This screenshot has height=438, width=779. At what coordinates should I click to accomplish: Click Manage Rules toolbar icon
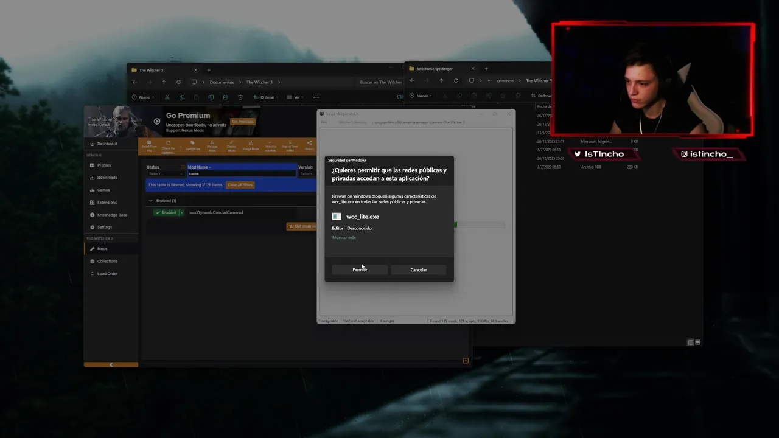[x=212, y=146]
